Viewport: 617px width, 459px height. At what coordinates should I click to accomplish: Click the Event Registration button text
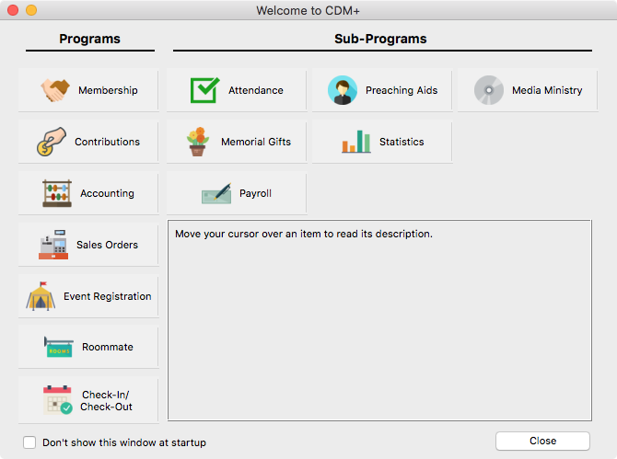[x=107, y=296]
